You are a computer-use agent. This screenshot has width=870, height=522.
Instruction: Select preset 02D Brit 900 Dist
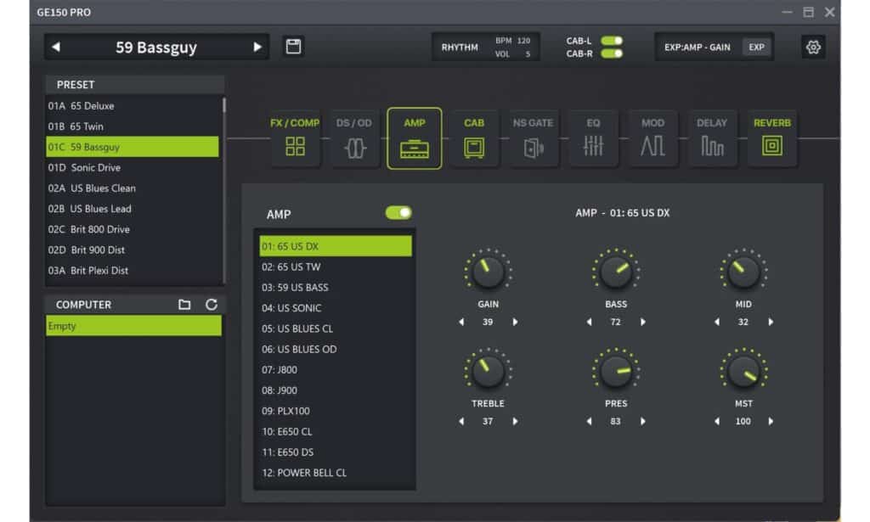tap(133, 250)
